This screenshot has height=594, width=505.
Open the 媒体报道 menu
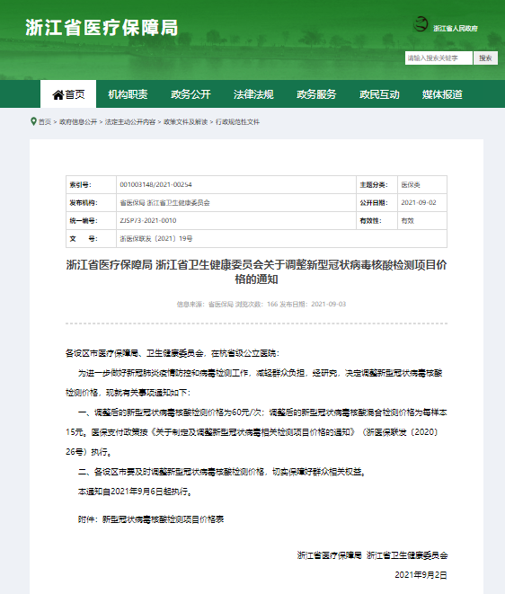coord(442,94)
